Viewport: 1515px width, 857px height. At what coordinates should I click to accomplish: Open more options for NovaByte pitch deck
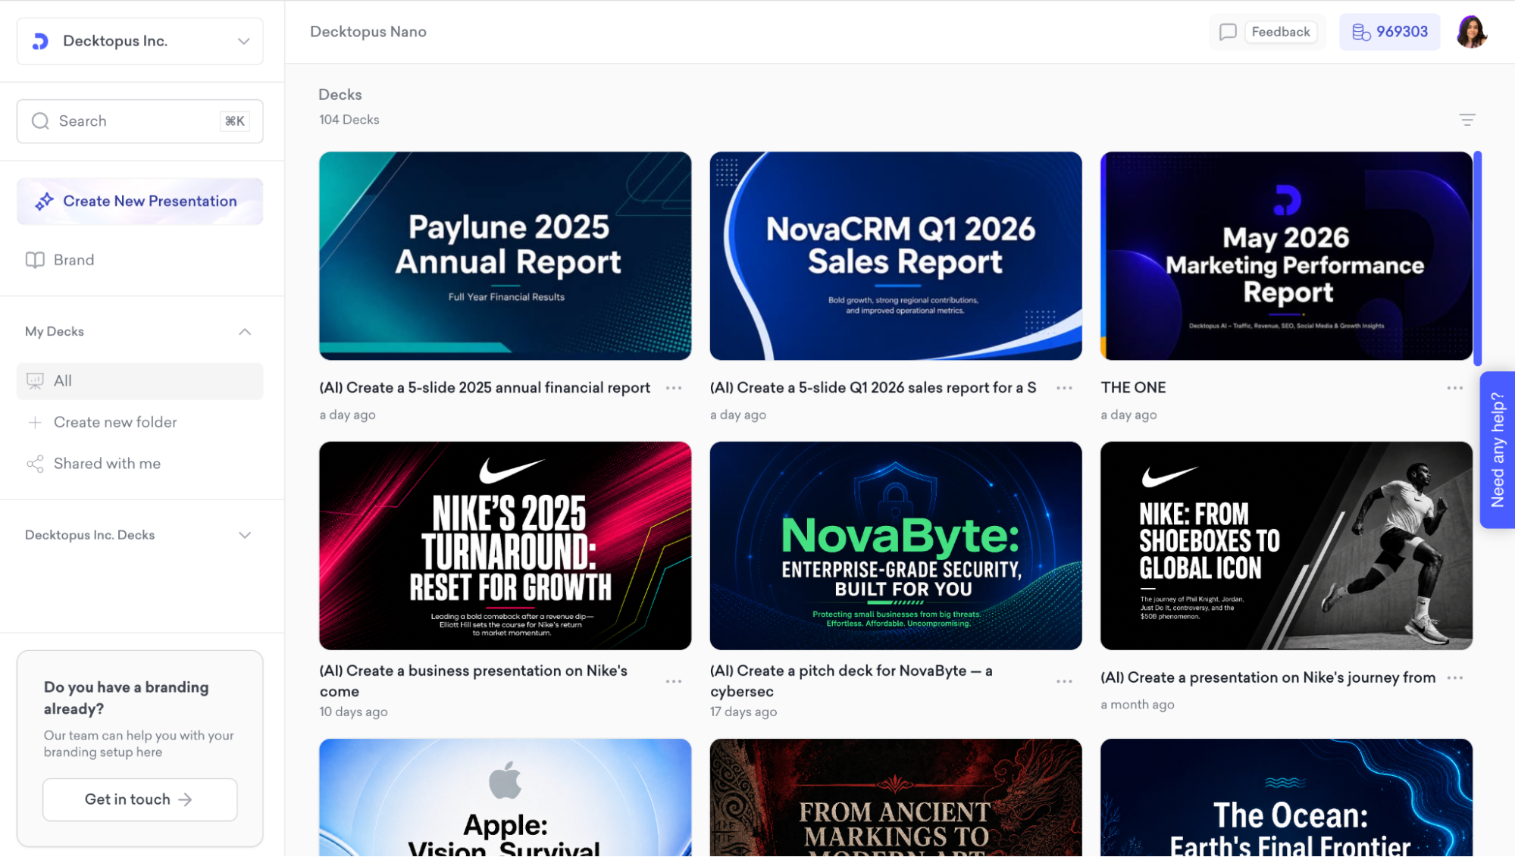point(1064,681)
